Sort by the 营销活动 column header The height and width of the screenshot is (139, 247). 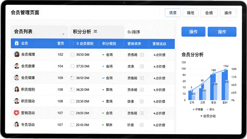pos(159,44)
